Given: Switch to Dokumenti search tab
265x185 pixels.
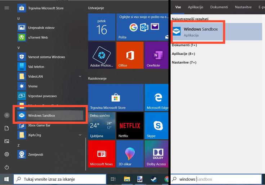Looking at the screenshot, I should coord(219,7).
